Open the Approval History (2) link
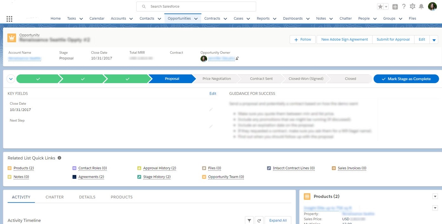The width and height of the screenshot is (442, 224). pyautogui.click(x=160, y=168)
